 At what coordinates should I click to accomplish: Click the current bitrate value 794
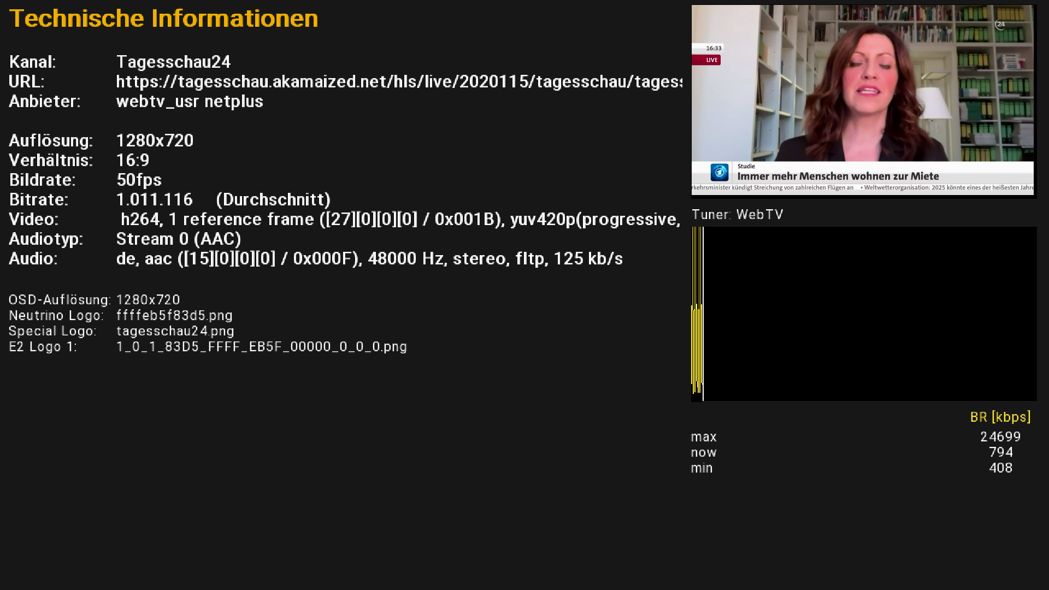coord(1000,452)
